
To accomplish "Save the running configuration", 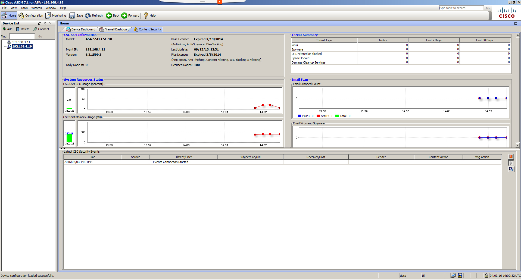I will 76,15.
